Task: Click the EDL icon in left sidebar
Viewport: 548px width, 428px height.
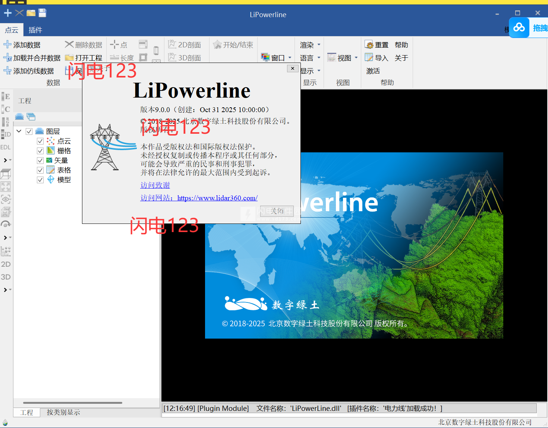Action: [6, 147]
